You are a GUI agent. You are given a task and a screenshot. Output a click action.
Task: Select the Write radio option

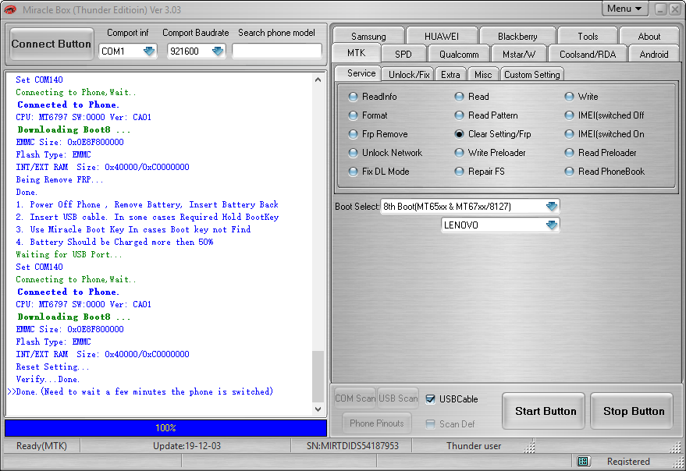tap(569, 97)
